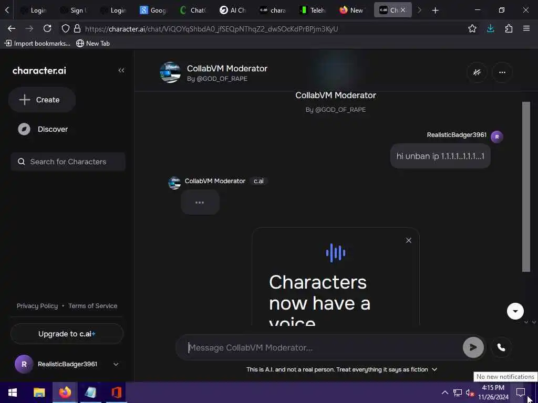Click the c.ai badge next to moderator

[x=258, y=181]
